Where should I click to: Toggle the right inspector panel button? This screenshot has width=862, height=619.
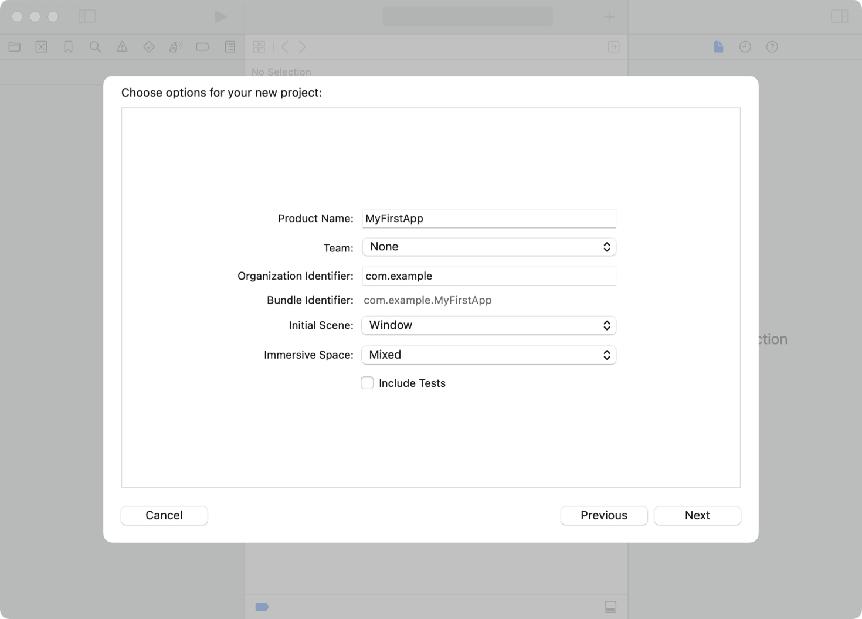[839, 16]
